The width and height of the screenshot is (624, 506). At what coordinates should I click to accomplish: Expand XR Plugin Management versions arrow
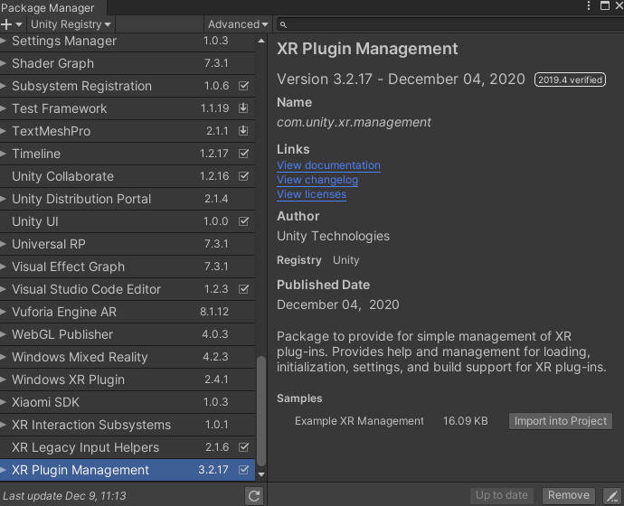(4, 470)
